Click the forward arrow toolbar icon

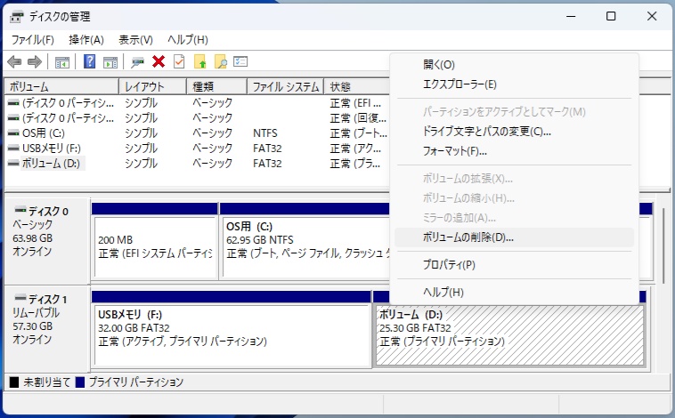(x=35, y=62)
